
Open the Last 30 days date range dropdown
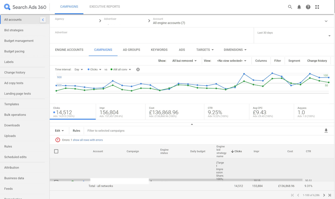coord(294,36)
